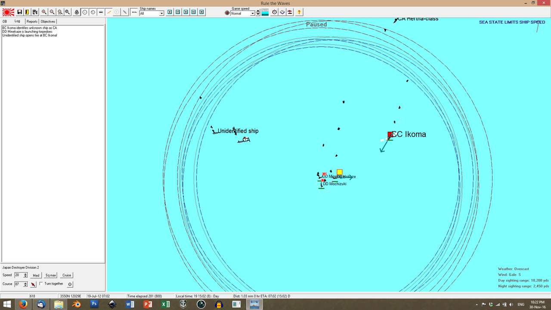Enable the Turn together checkbox

coord(41,284)
